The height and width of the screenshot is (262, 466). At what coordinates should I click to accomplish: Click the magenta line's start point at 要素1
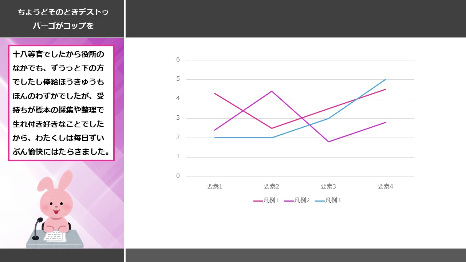click(215, 93)
